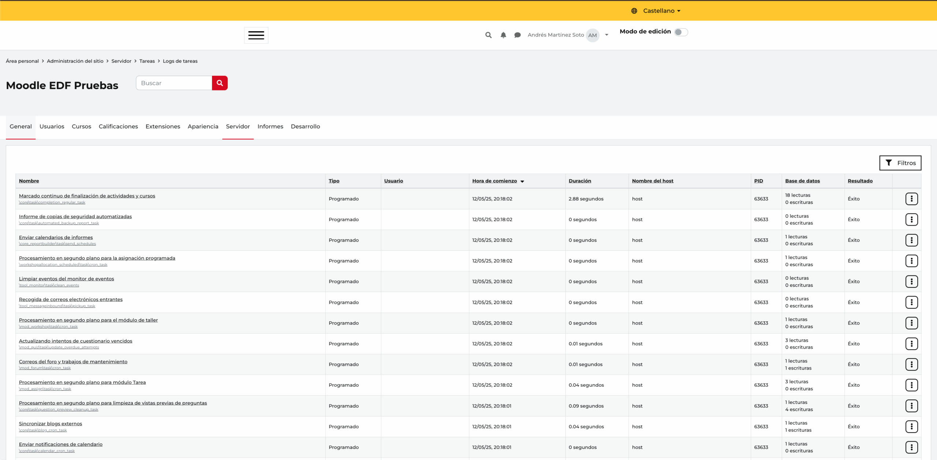Open the notifications bell

503,35
